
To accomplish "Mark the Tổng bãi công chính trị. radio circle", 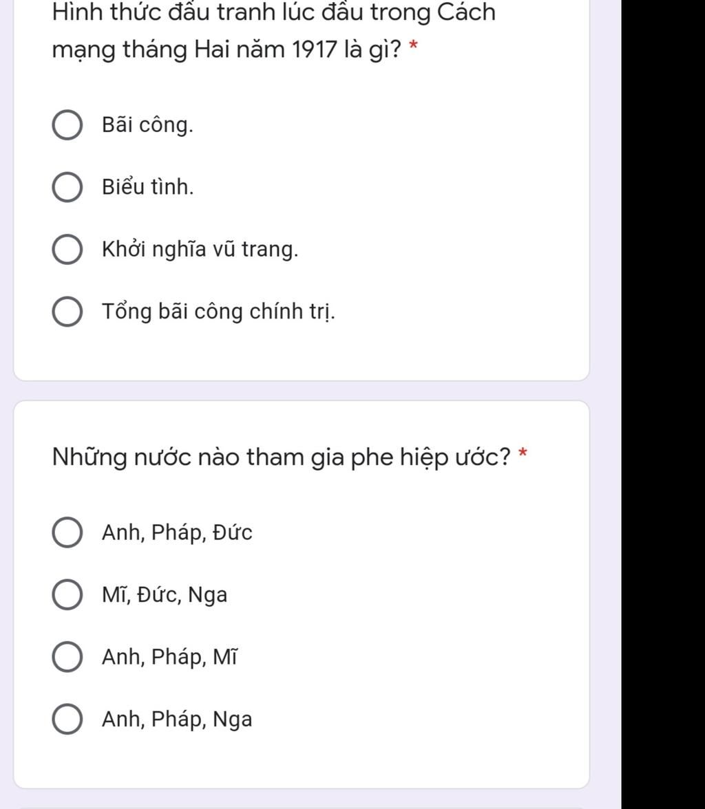I will click(67, 312).
